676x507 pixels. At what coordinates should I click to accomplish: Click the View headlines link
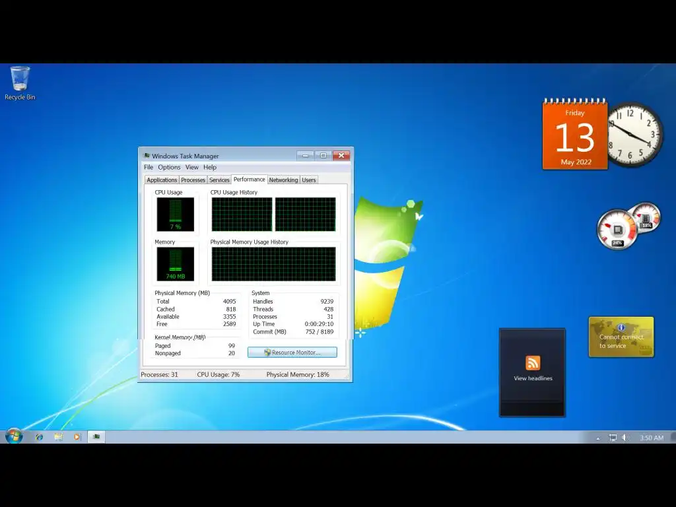coord(533,378)
